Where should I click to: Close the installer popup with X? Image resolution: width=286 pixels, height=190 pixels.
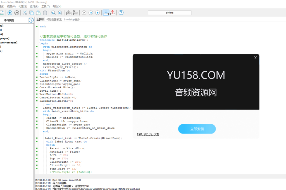255,58
